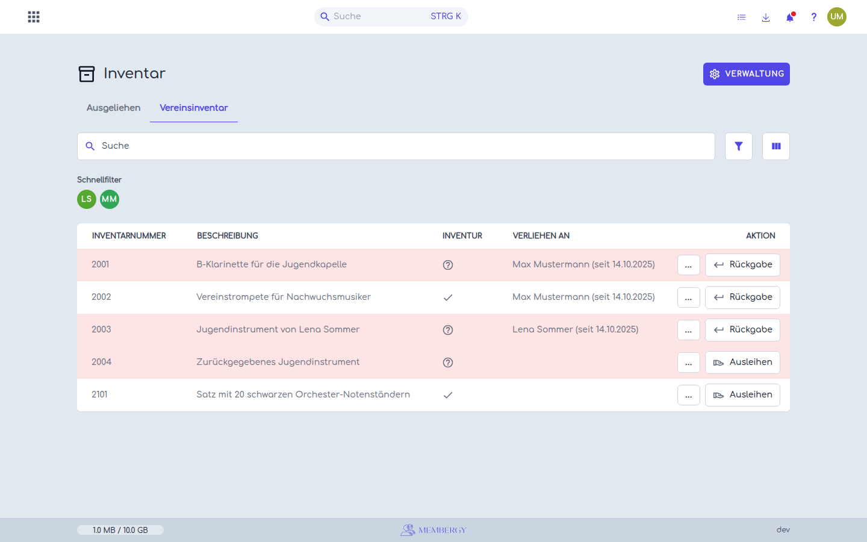Click Rückgabe for Lena Sommer's instrument
Screen dimensions: 867x542
(742, 330)
